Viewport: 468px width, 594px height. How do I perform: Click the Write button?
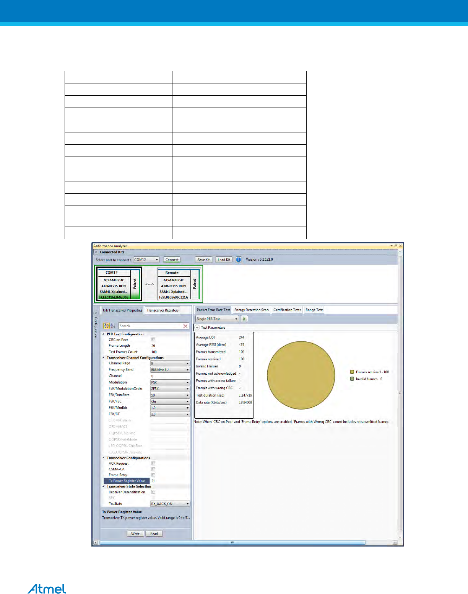click(135, 534)
